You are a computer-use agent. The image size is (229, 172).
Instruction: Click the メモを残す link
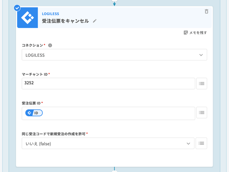[x=198, y=33]
